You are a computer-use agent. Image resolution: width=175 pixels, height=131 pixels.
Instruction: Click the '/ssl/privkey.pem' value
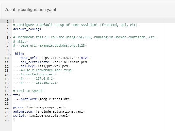pyautogui.click(x=53, y=66)
